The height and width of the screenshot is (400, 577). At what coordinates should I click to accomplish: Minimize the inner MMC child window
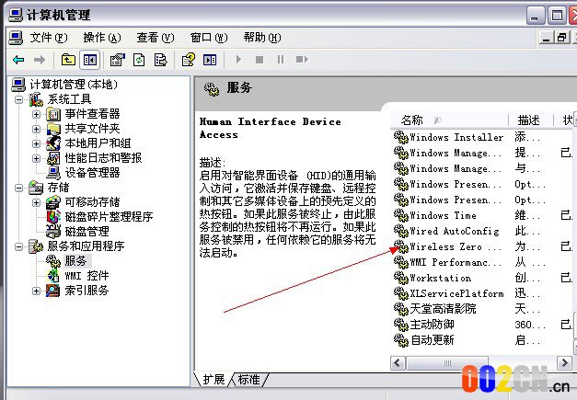click(547, 38)
